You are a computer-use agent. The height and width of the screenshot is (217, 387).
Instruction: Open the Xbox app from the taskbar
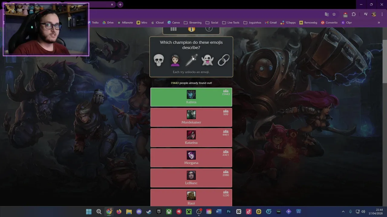click(169, 212)
